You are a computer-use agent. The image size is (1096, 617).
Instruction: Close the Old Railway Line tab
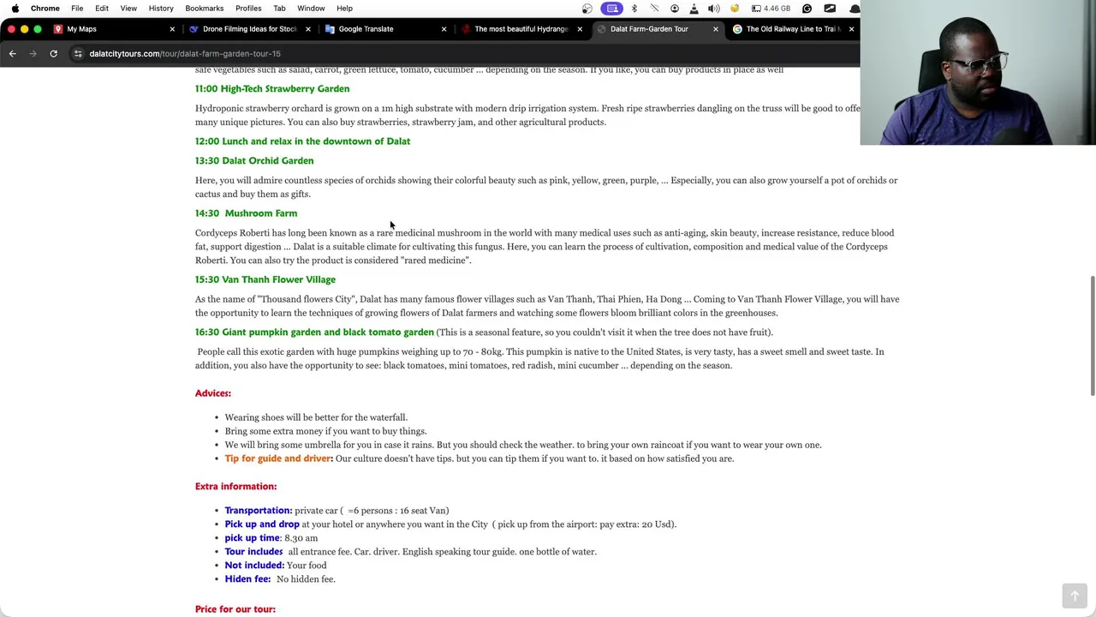[x=851, y=29]
